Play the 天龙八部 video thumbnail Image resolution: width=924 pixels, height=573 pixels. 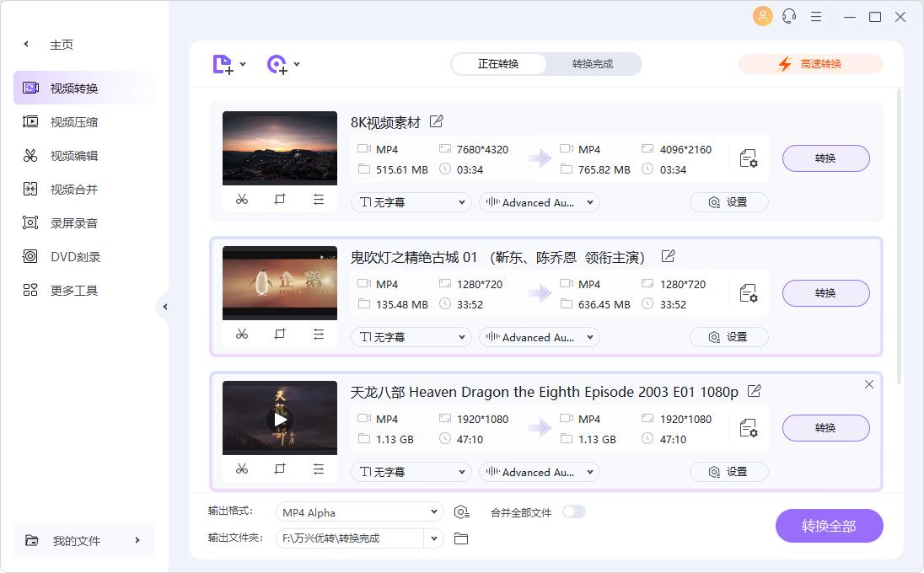click(280, 419)
